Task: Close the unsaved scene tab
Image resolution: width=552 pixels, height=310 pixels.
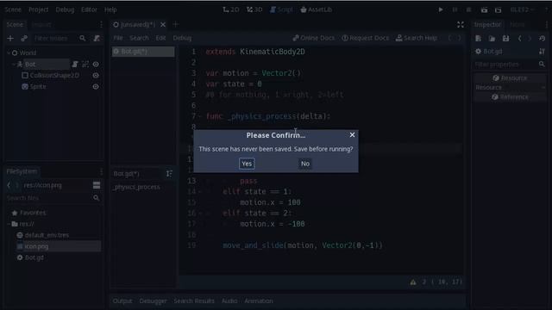Action: [163, 24]
